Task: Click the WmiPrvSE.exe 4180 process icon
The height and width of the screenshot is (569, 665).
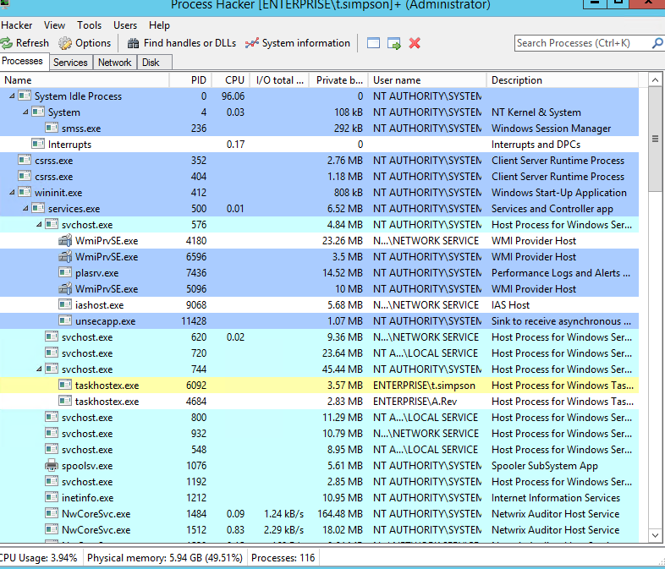Action: point(65,241)
